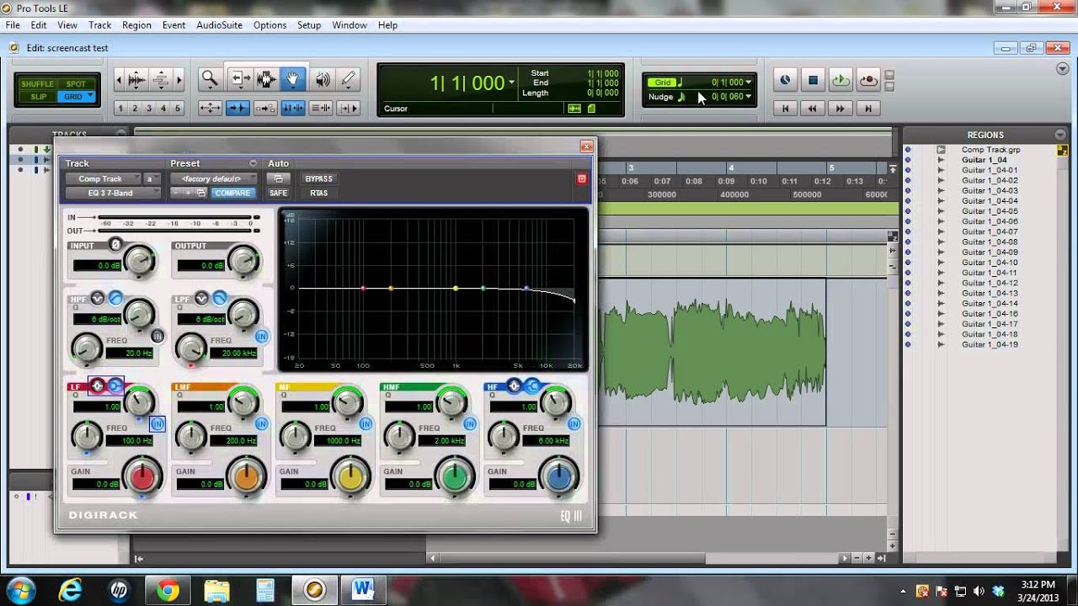Select SLIP edit mode
The image size is (1078, 606).
coord(38,97)
